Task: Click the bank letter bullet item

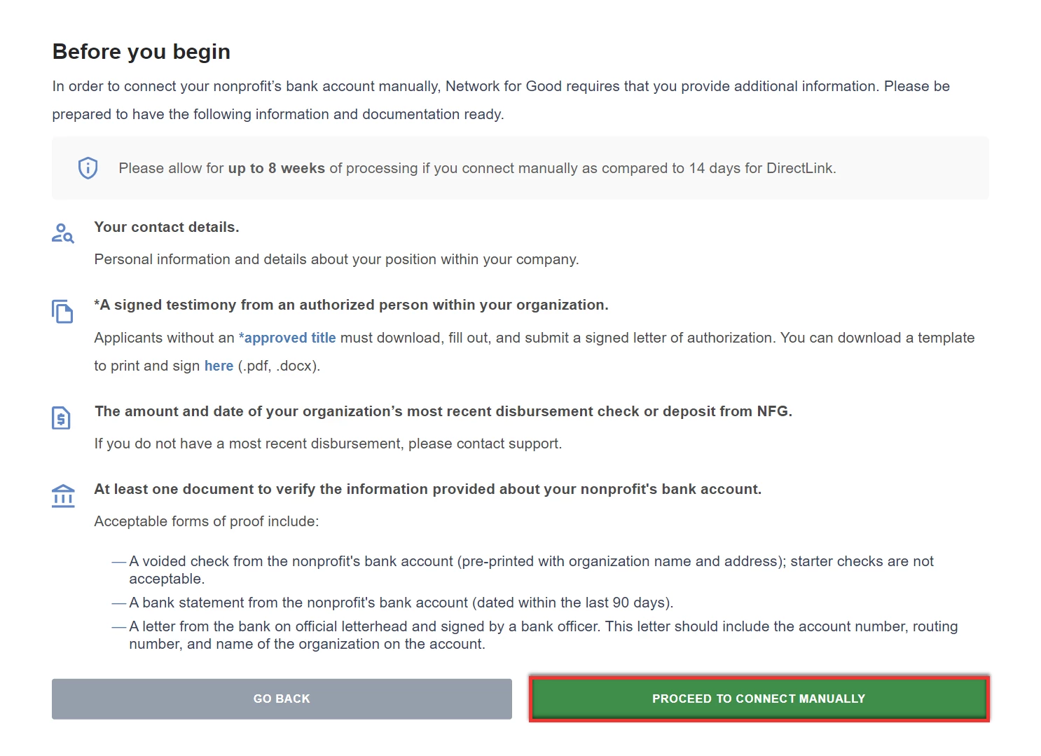Action: [543, 635]
